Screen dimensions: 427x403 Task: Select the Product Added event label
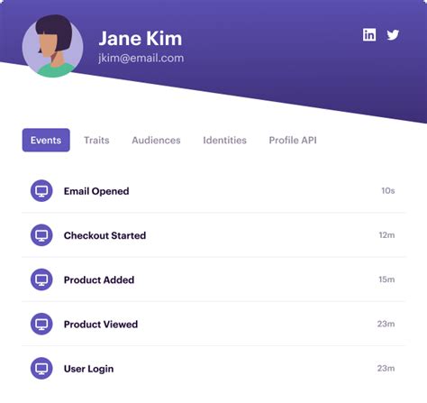[x=99, y=279]
